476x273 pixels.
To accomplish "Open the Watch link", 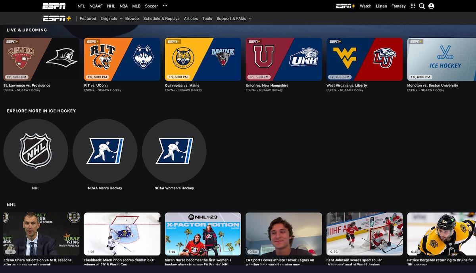I will click(365, 6).
